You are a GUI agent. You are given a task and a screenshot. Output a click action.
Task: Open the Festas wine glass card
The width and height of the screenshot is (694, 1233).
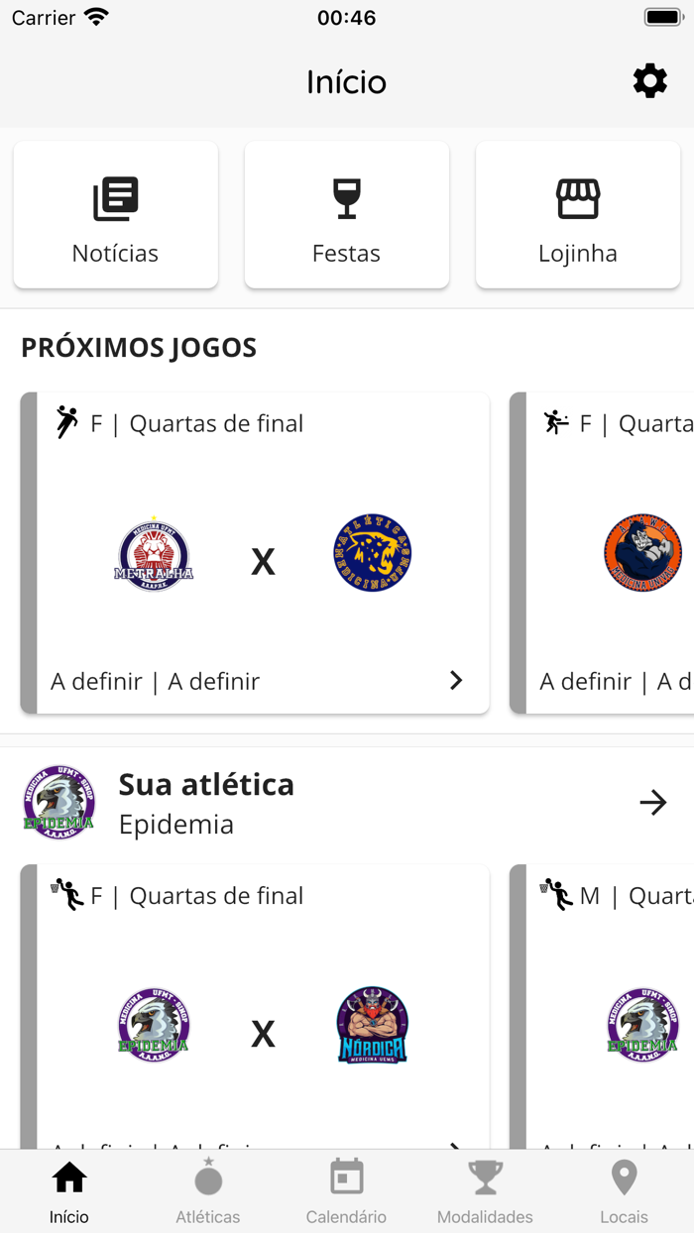[x=346, y=215]
